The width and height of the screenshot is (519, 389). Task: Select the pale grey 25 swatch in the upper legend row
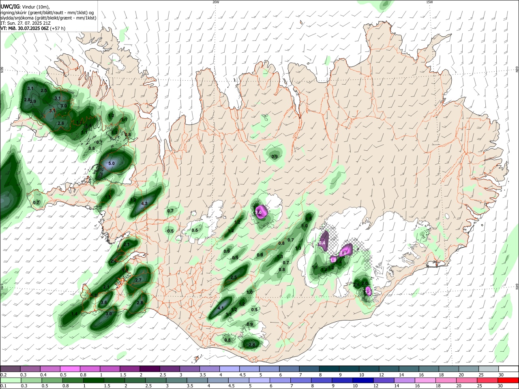[488, 369]
